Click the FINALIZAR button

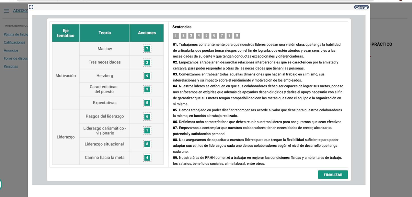tap(333, 175)
